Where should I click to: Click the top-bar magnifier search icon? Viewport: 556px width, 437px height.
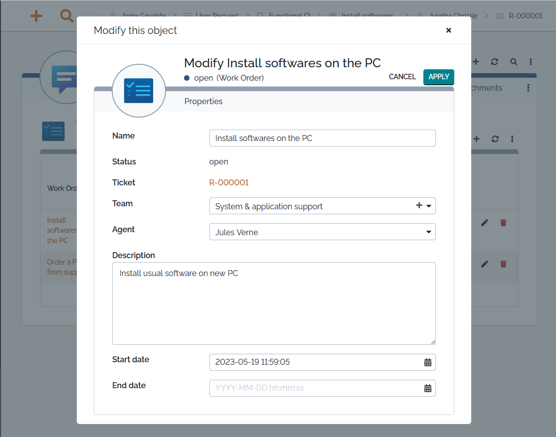coord(66,15)
